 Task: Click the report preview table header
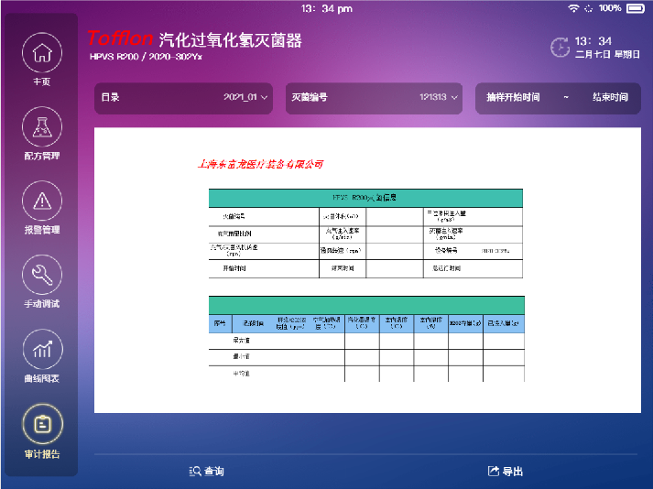[x=365, y=197]
